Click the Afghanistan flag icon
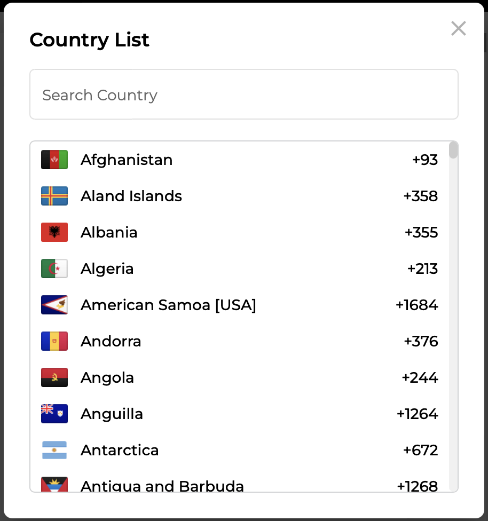Viewport: 488px width, 521px height. point(54,160)
